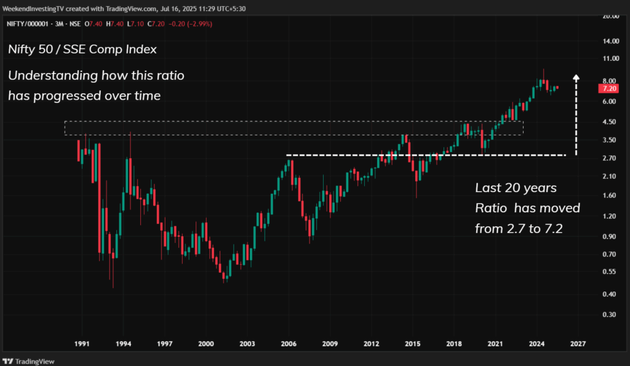Click the high value H7.40

tap(114, 24)
